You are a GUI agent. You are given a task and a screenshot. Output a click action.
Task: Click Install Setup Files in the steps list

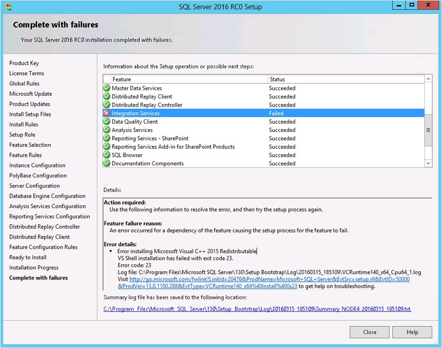[30, 114]
